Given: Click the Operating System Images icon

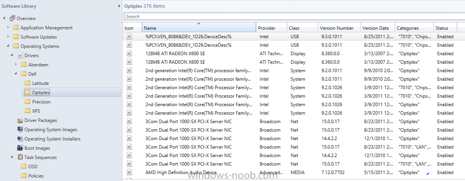Looking at the screenshot, I should click(20, 130).
